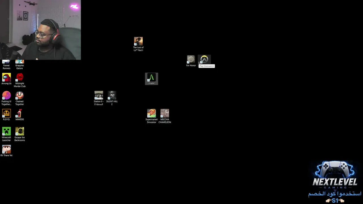Select the RV There Yet icon
The width and height of the screenshot is (363, 204).
pyautogui.click(x=7, y=151)
